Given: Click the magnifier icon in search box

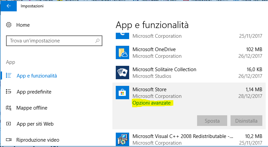Looking at the screenshot, I should pyautogui.click(x=97, y=41).
